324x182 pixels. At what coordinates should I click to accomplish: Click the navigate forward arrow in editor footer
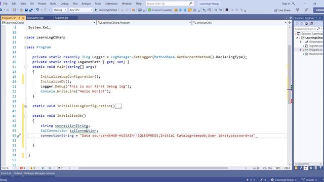coord(50,168)
